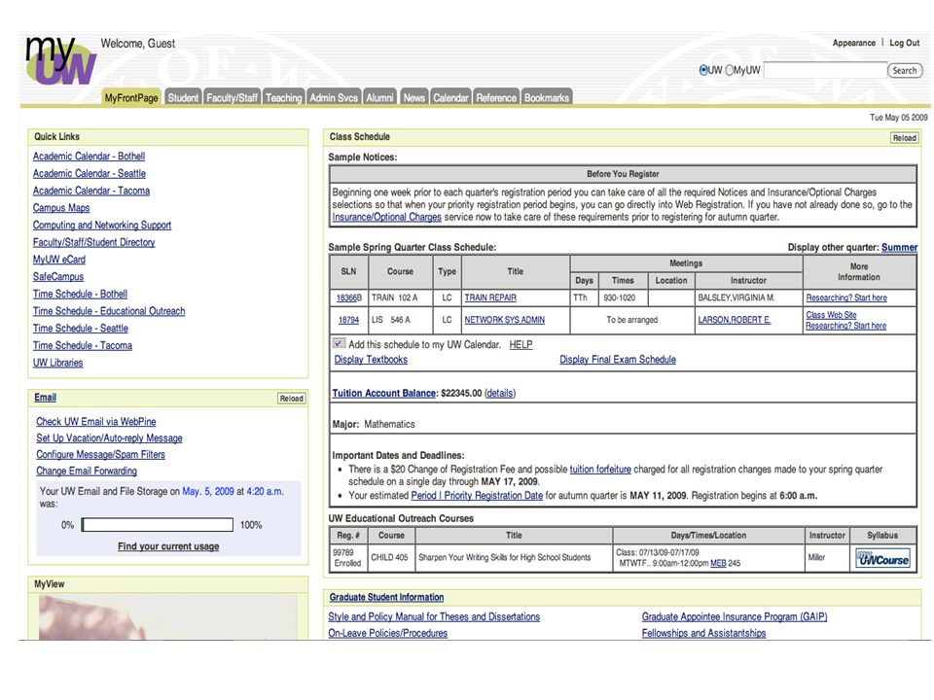Click Display Final Exam Schedule
Image resolution: width=934 pixels, height=700 pixels.
pyautogui.click(x=618, y=360)
